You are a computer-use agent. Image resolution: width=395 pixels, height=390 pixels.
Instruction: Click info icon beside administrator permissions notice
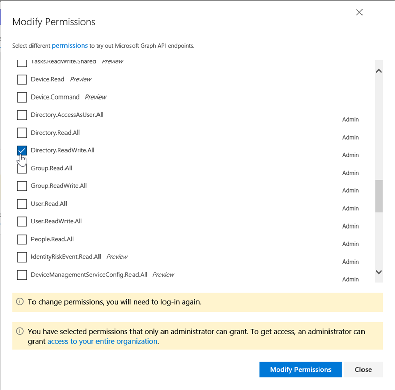point(20,331)
